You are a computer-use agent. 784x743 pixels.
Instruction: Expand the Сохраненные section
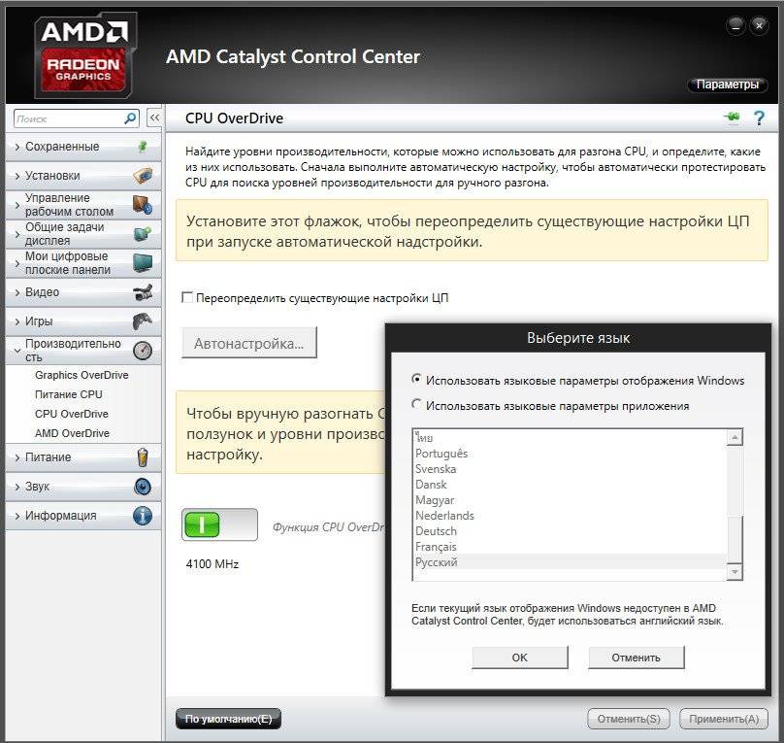coord(83,147)
